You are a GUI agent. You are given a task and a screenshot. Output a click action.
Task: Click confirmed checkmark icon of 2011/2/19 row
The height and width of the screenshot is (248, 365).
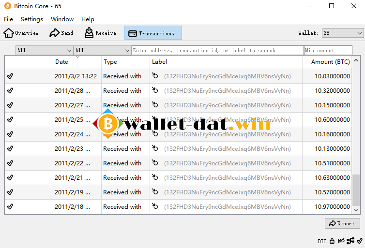point(10,192)
